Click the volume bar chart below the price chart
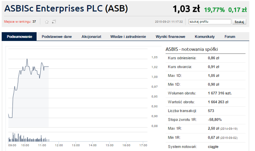 [x=78, y=137]
